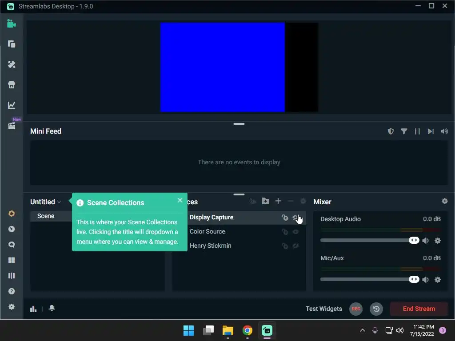Open Mixer advanced audio settings gear

[444, 201]
